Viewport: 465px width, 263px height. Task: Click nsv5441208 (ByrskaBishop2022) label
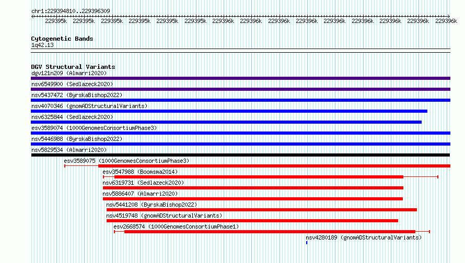[152, 205]
